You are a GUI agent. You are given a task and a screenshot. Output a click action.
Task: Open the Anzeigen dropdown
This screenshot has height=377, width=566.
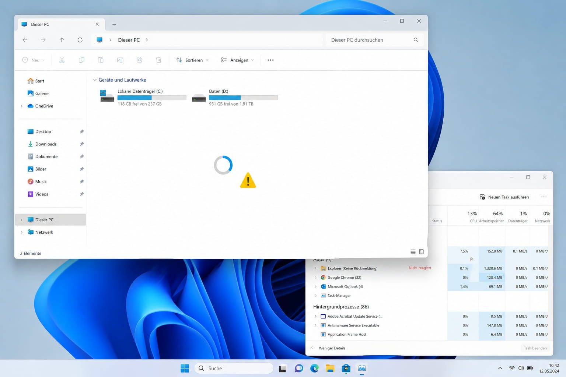(237, 60)
